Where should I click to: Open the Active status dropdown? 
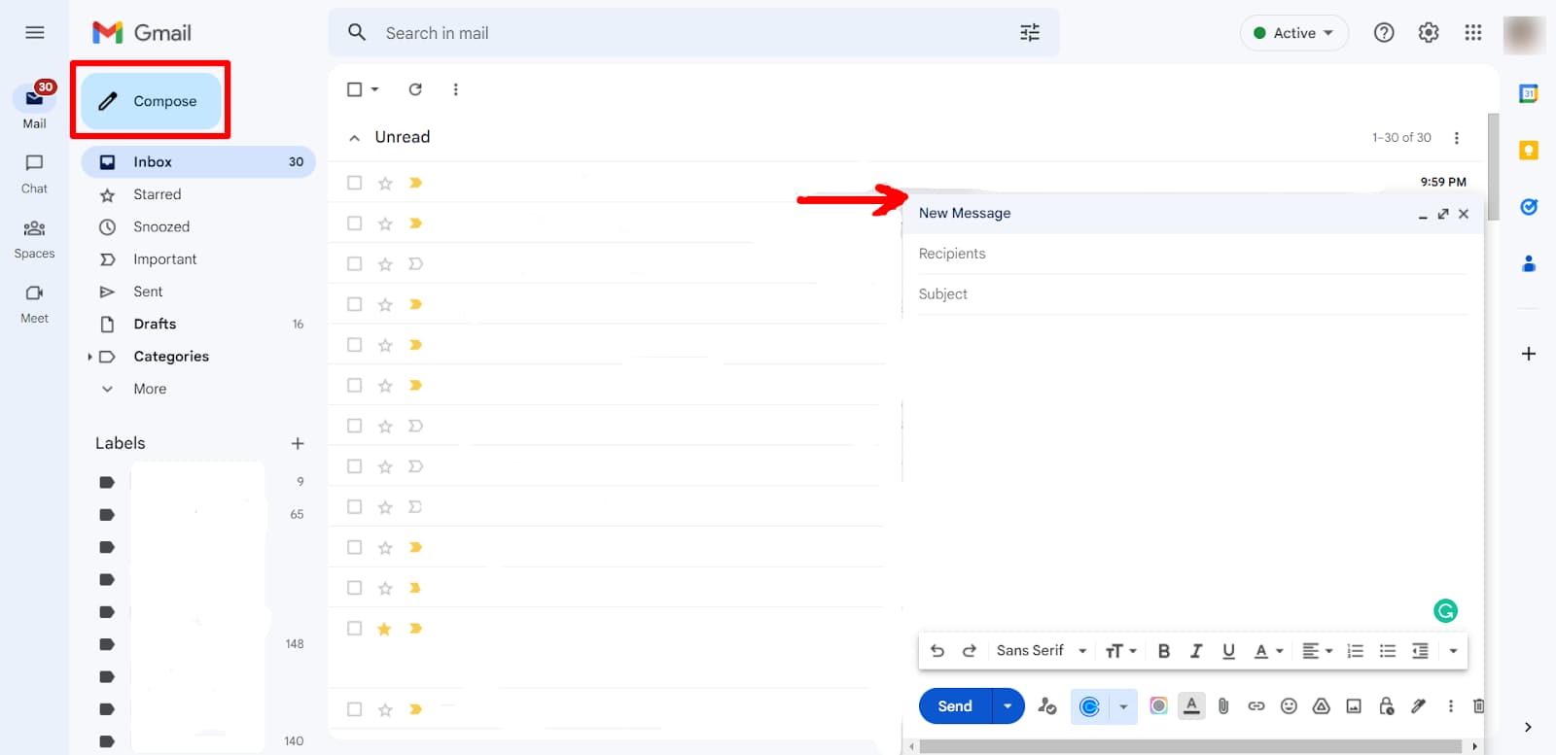1293,33
